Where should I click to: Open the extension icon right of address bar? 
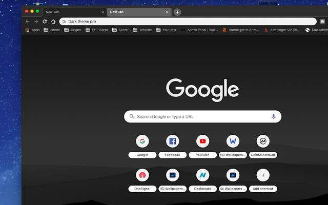322,22
